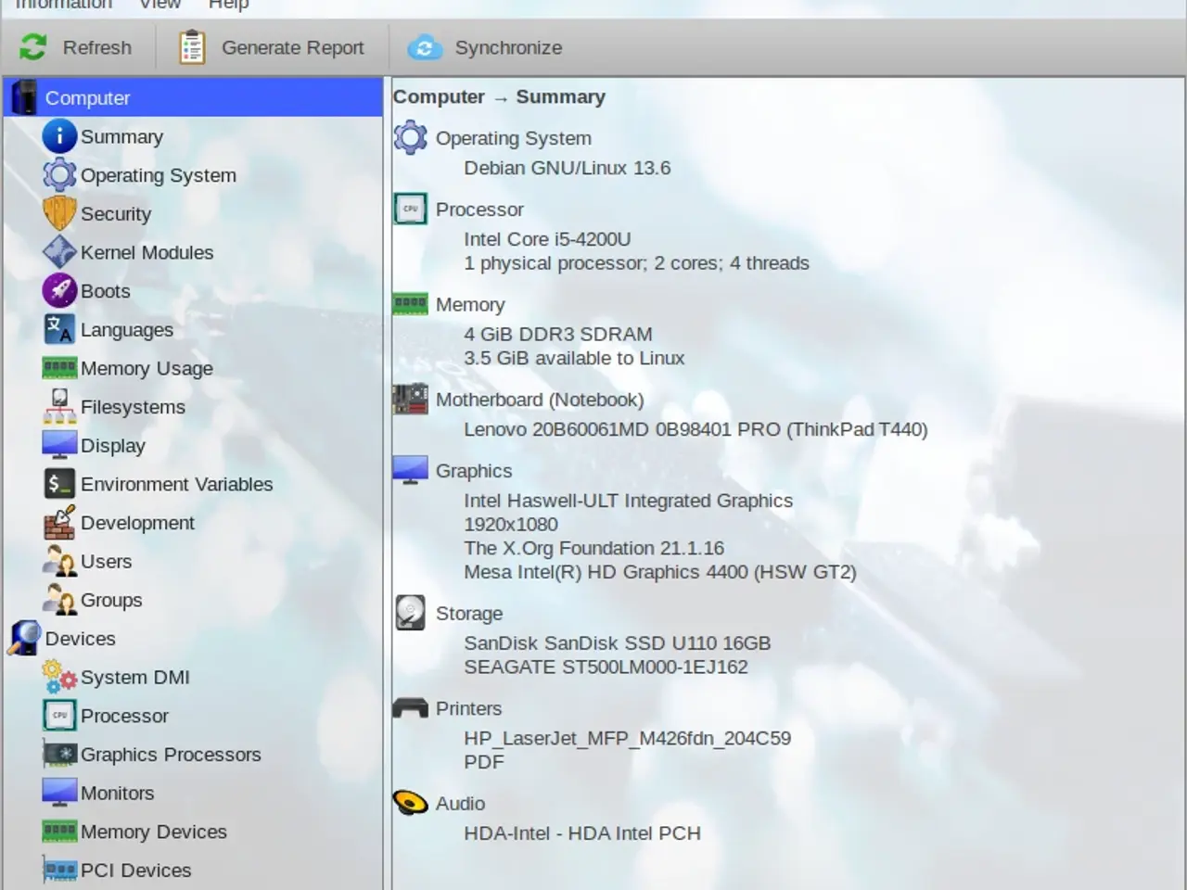1187x890 pixels.
Task: Click the System DMI gears icon
Action: pyautogui.click(x=59, y=677)
